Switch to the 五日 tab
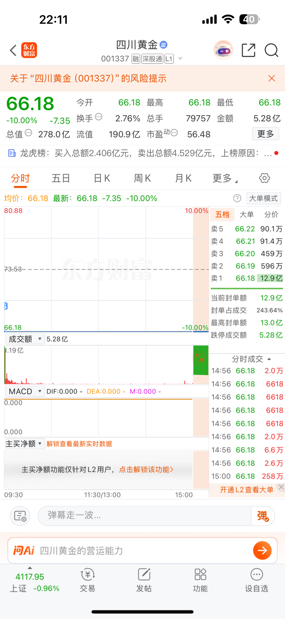285x619 pixels. [x=61, y=178]
